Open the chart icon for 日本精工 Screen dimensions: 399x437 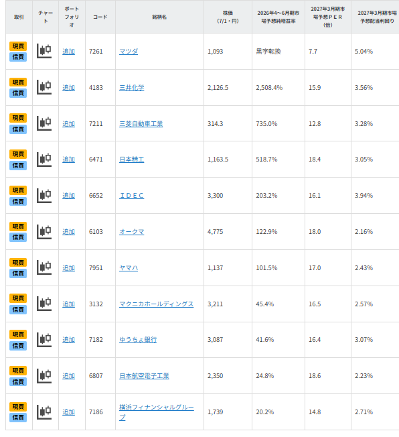(x=44, y=160)
